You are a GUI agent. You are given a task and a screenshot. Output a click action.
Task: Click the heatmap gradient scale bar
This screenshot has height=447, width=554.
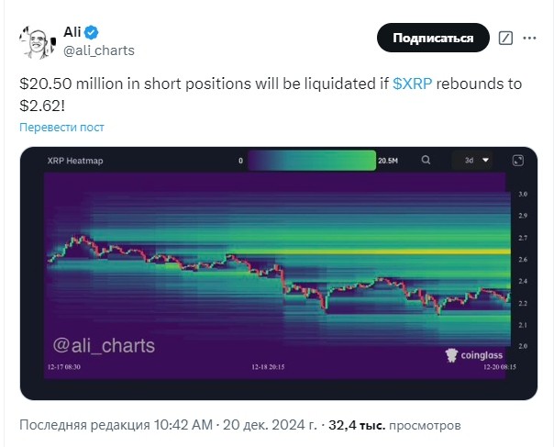312,161
